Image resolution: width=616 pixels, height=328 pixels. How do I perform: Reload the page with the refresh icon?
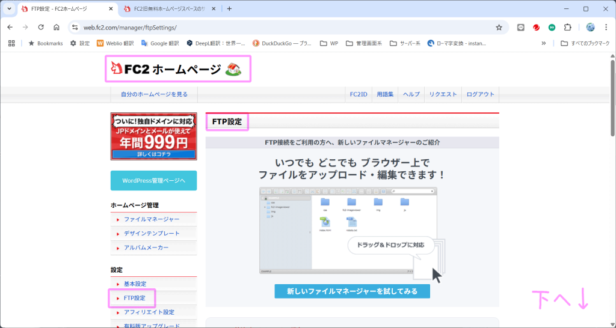(x=41, y=28)
